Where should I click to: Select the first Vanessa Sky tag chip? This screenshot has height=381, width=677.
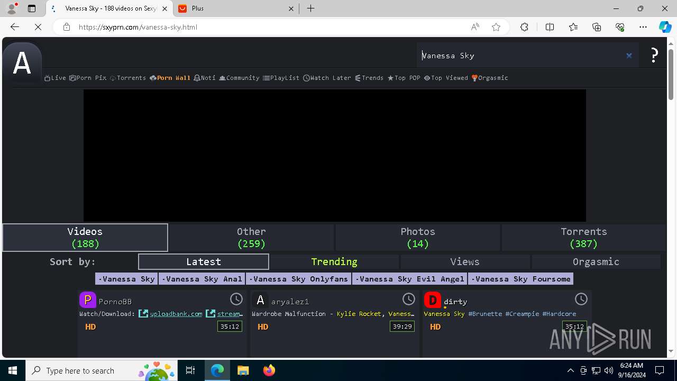(126, 279)
